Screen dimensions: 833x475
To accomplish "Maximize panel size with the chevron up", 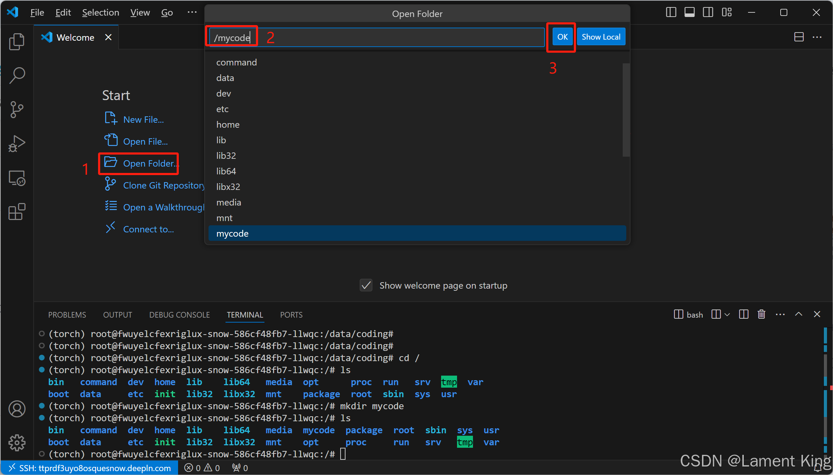I will tap(799, 314).
